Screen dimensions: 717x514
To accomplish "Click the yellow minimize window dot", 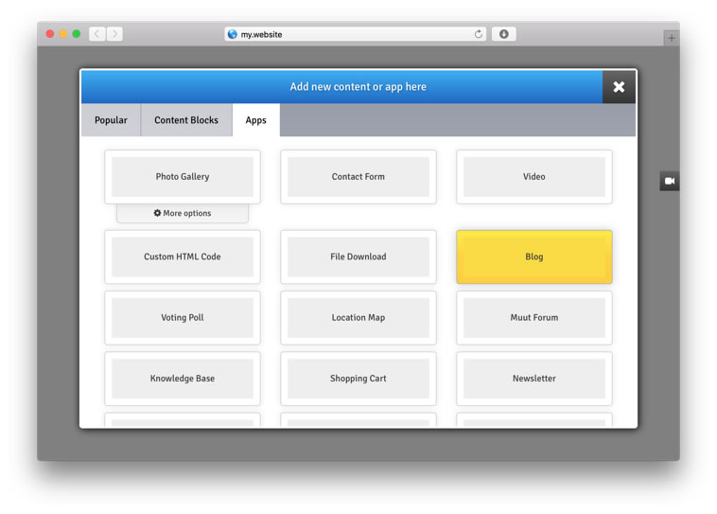I will click(x=63, y=34).
